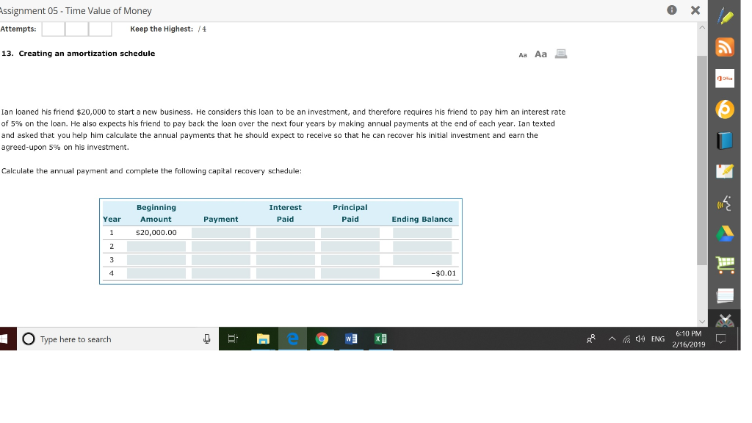Viewport: 752px width, 423px height.
Task: Show hidden icons in the system tray
Action: point(611,339)
